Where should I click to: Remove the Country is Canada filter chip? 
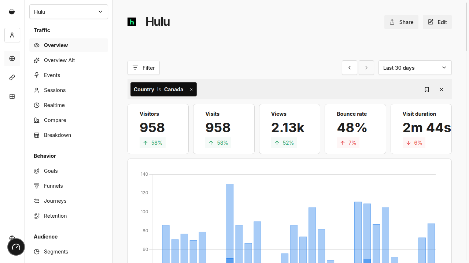[x=191, y=89]
